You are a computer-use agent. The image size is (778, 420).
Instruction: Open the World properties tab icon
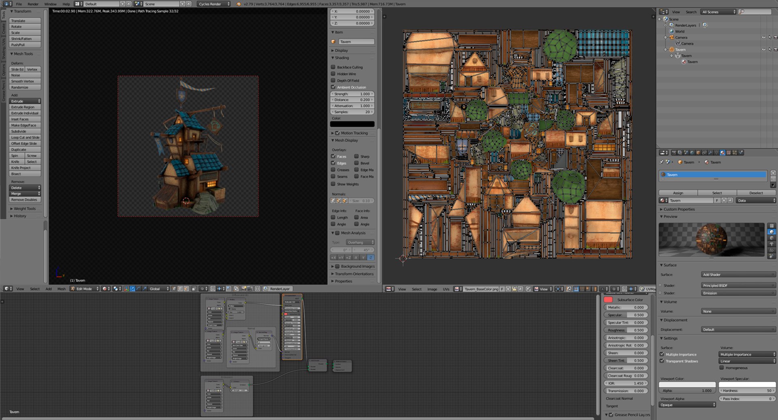pyautogui.click(x=692, y=153)
